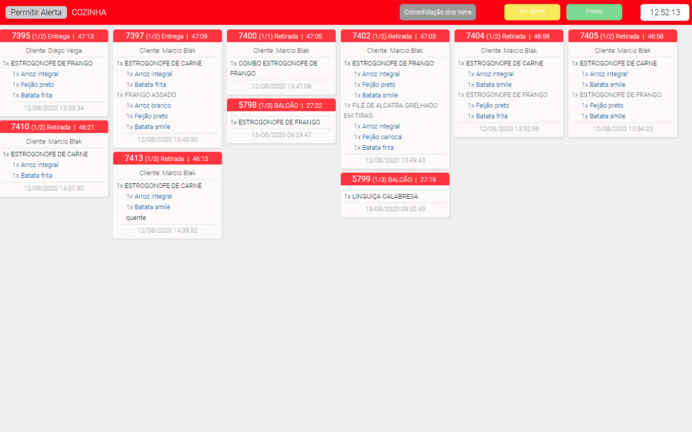Screen dimensions: 692x432
Task: Select BALCÃO order 5798 header
Action: [281, 105]
